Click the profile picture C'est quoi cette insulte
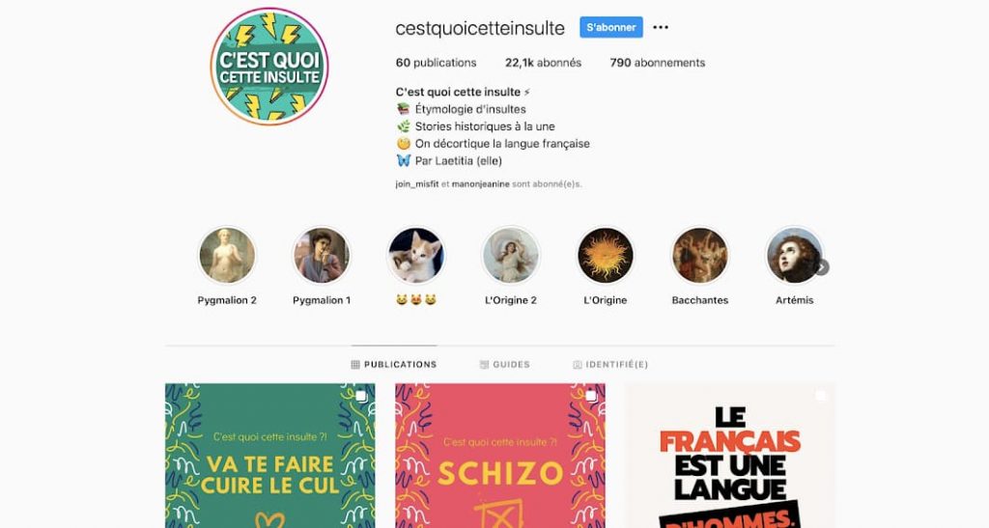The image size is (989, 528). click(269, 67)
